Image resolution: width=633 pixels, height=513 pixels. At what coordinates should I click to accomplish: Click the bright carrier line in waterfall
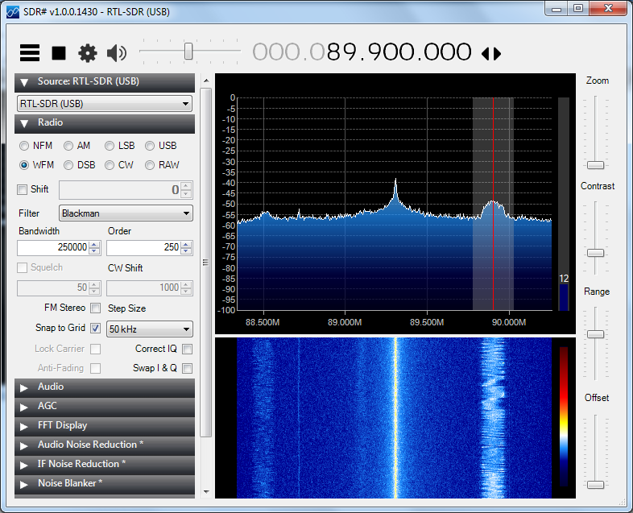[395, 418]
